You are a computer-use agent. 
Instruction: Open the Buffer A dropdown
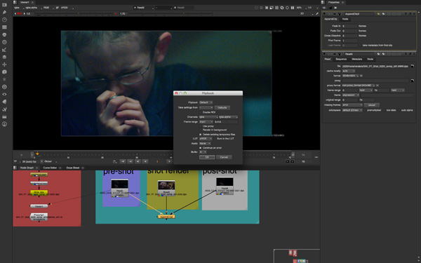point(203,152)
